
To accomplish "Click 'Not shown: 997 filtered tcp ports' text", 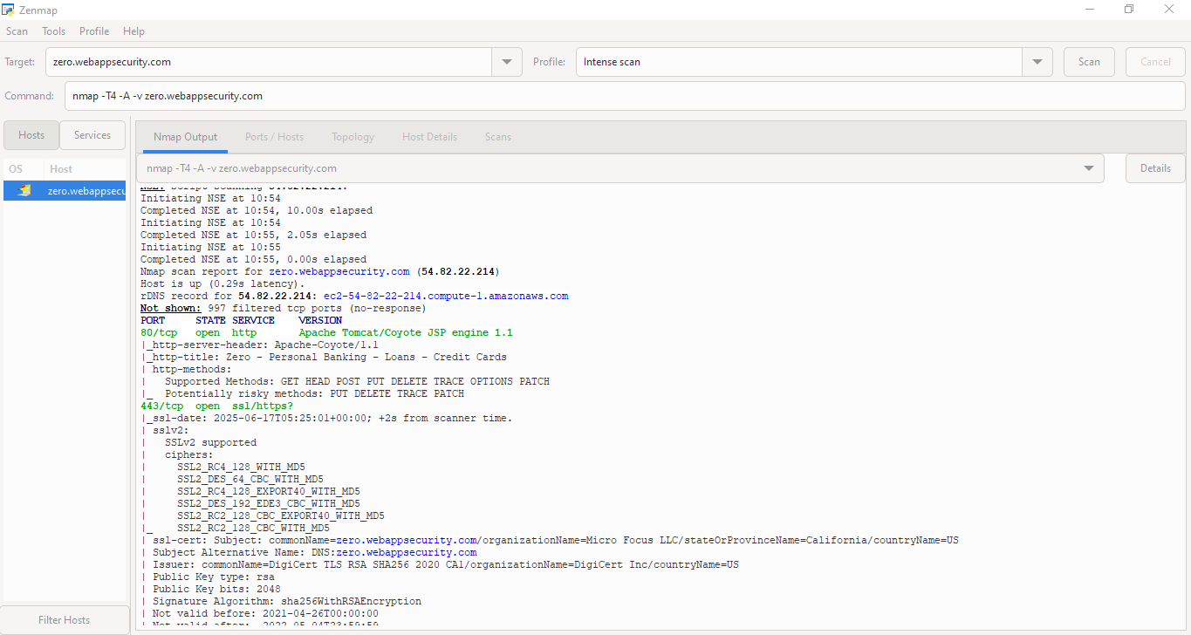I will pos(284,308).
